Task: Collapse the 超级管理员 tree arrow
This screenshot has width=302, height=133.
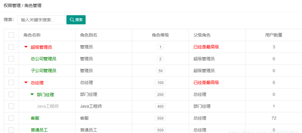Action: (26, 47)
